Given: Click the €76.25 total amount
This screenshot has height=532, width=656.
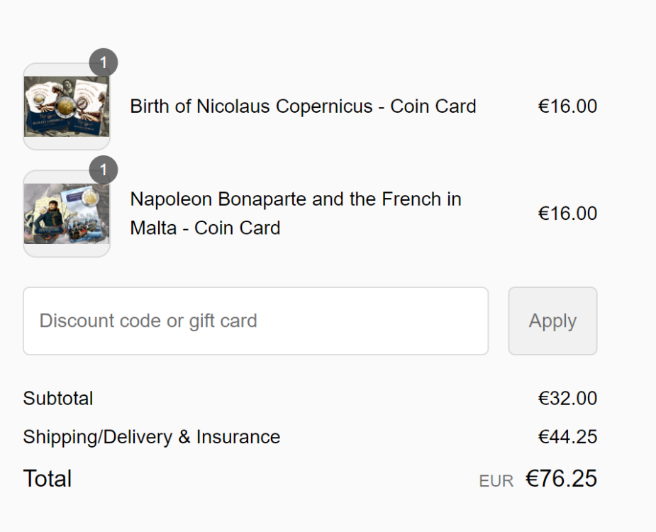Looking at the screenshot, I should click(561, 479).
